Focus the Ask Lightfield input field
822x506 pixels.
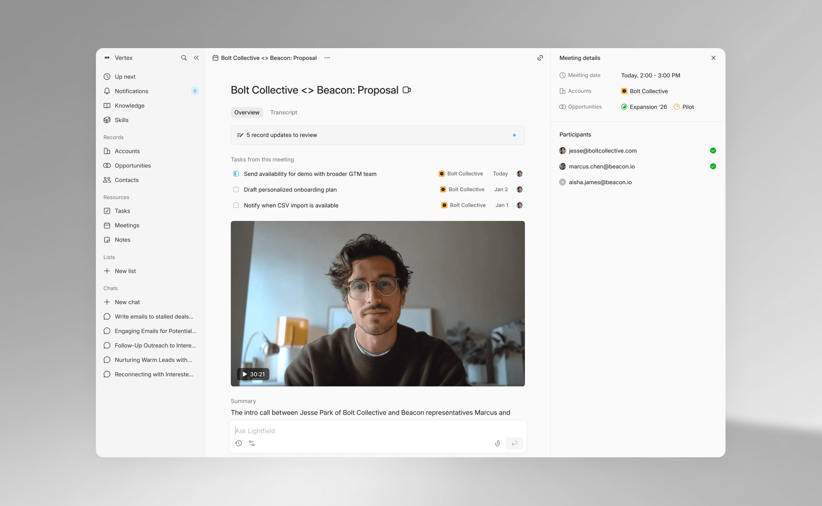(x=368, y=431)
